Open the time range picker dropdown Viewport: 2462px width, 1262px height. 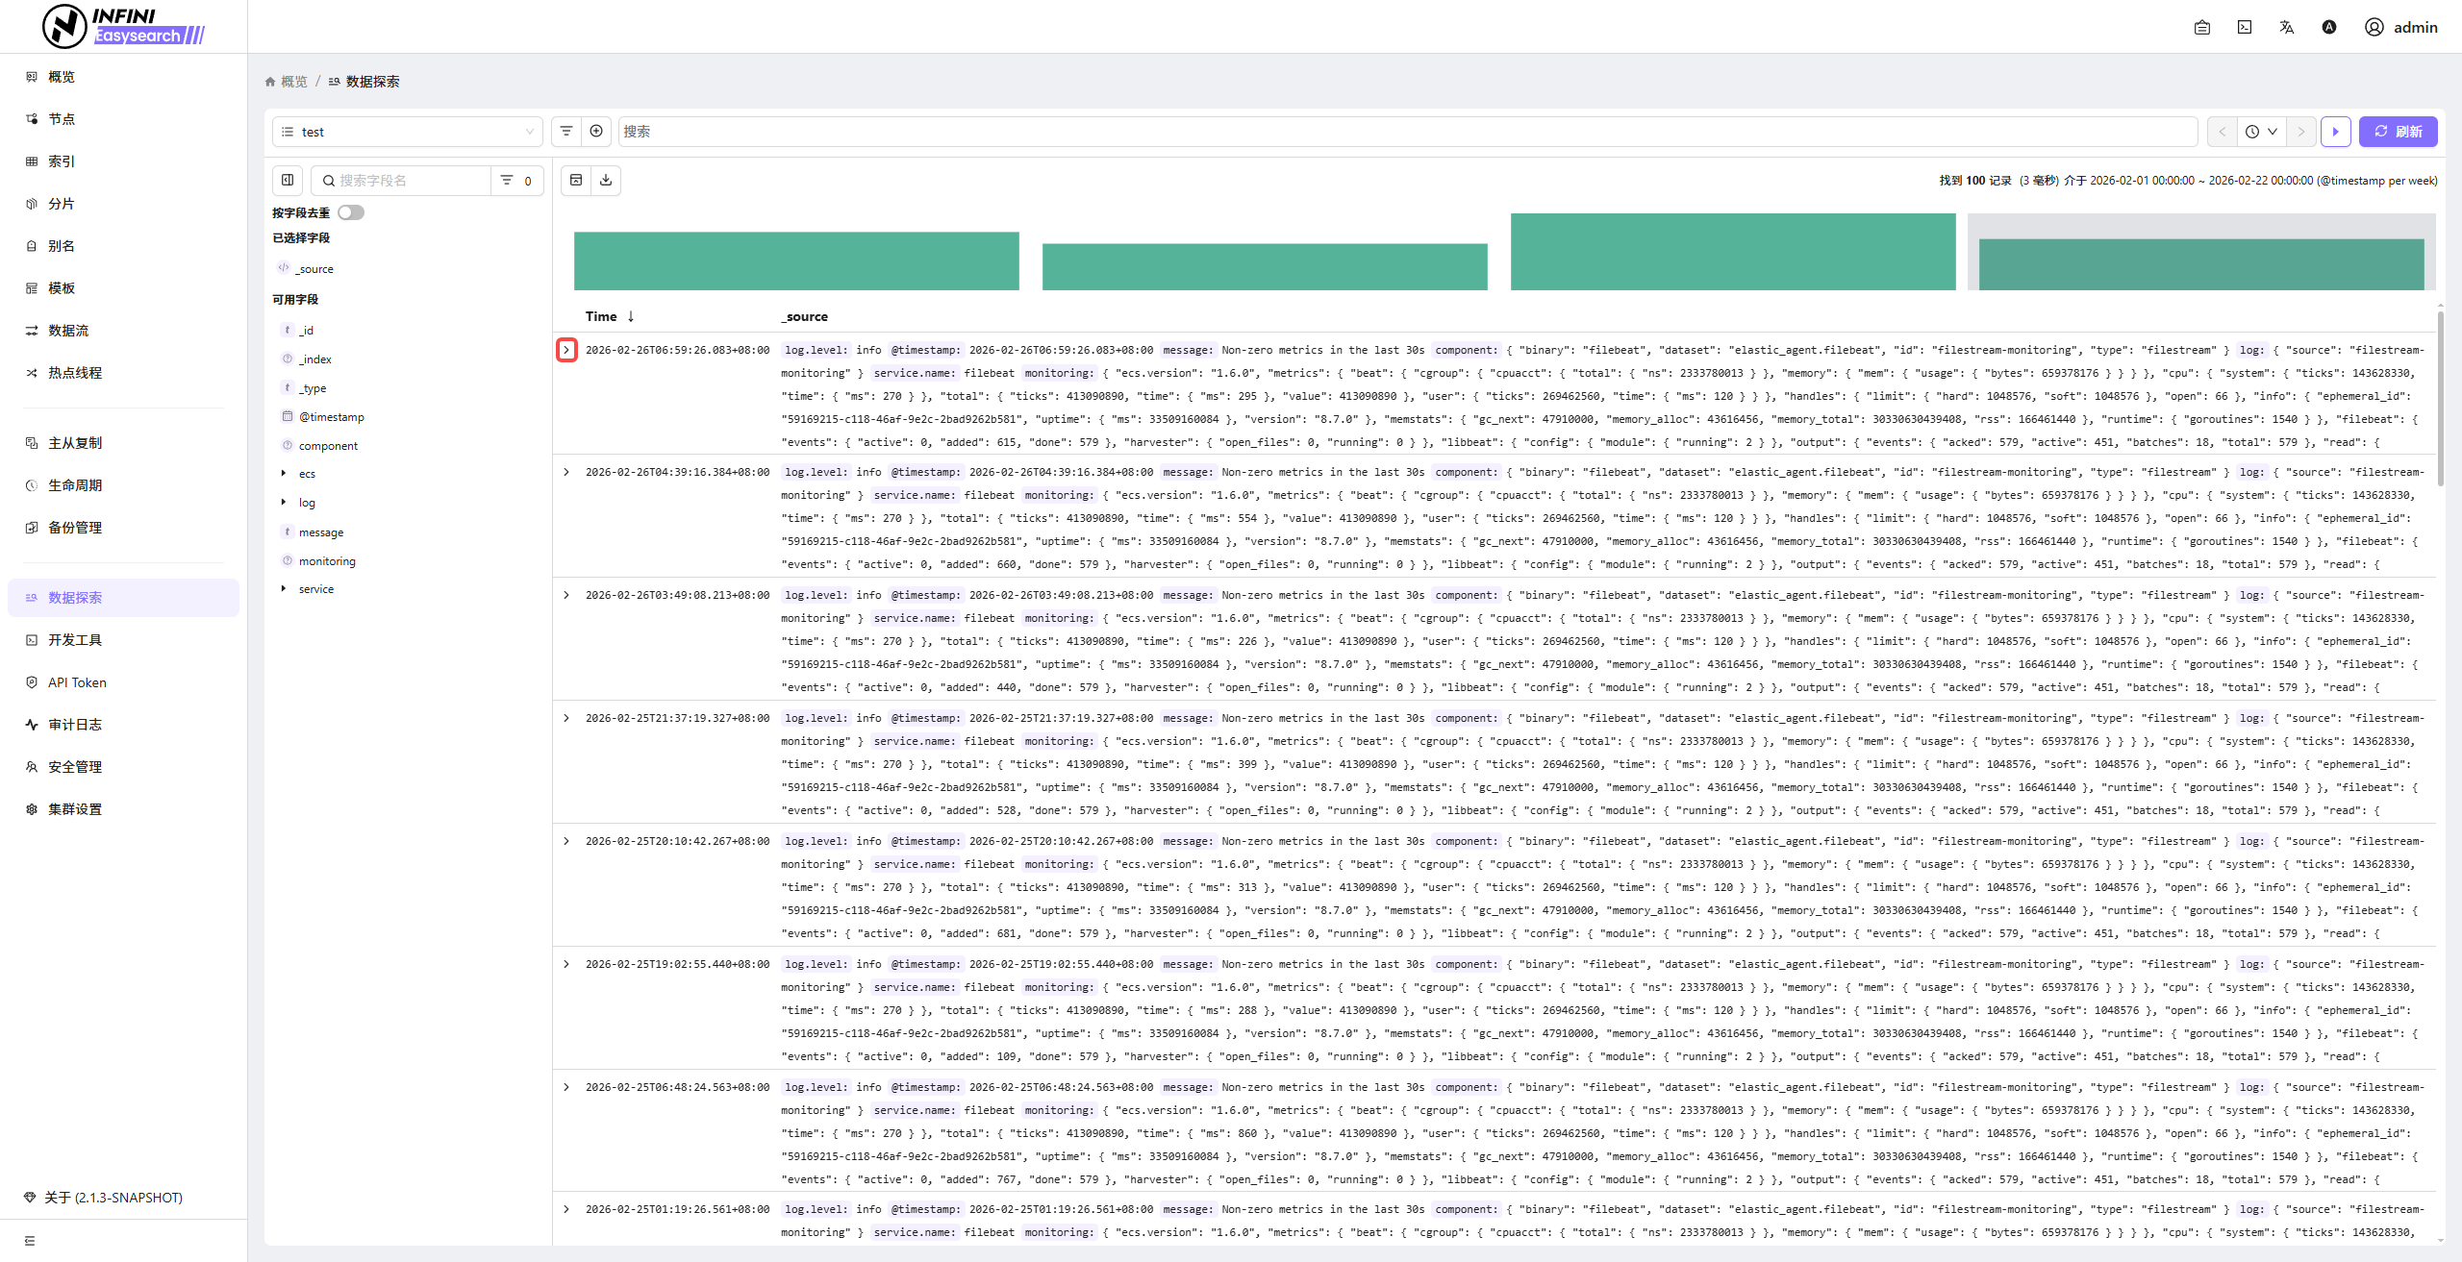pos(2261,132)
